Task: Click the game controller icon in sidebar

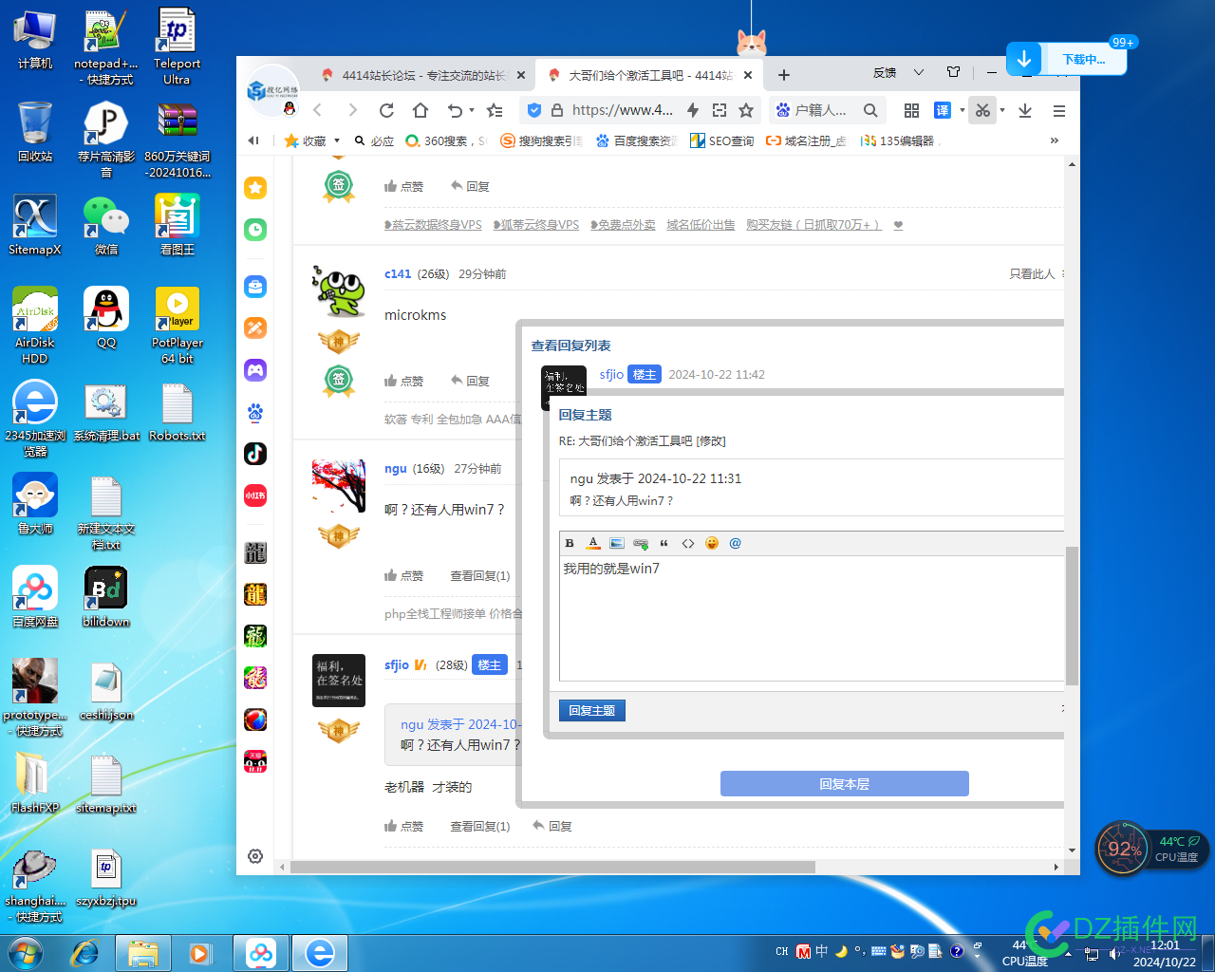Action: coord(255,370)
